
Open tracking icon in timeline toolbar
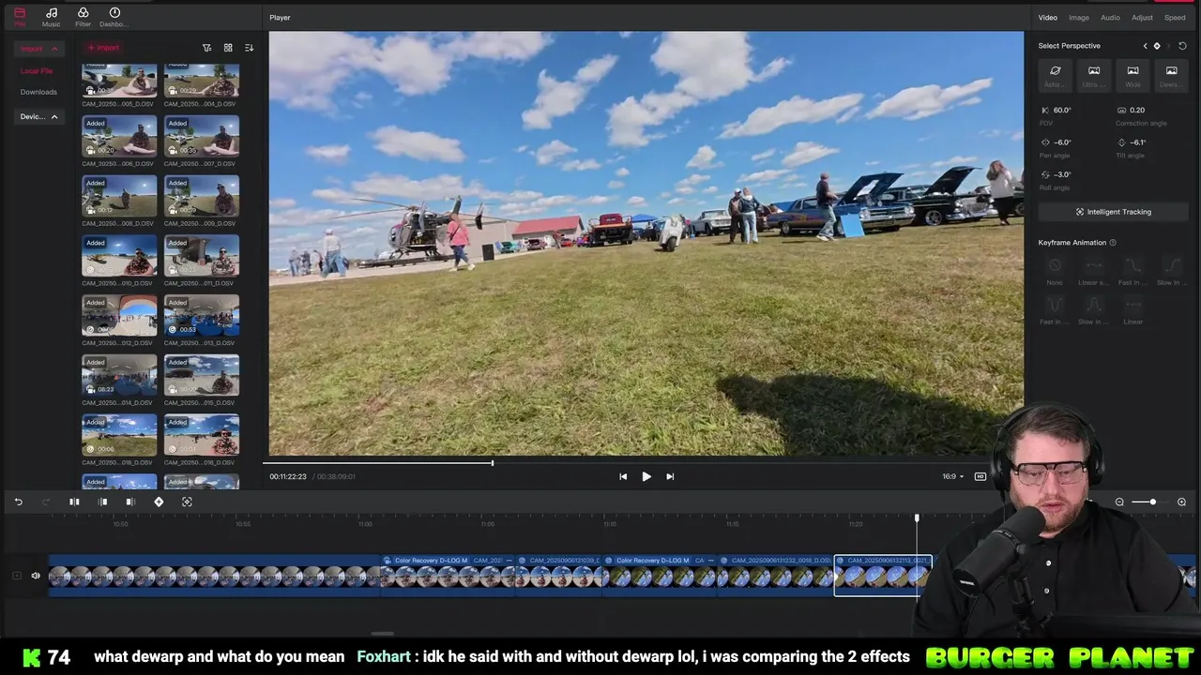click(187, 502)
